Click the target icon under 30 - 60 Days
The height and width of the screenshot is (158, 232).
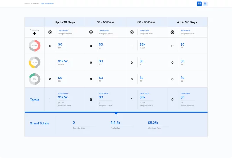[91, 32]
